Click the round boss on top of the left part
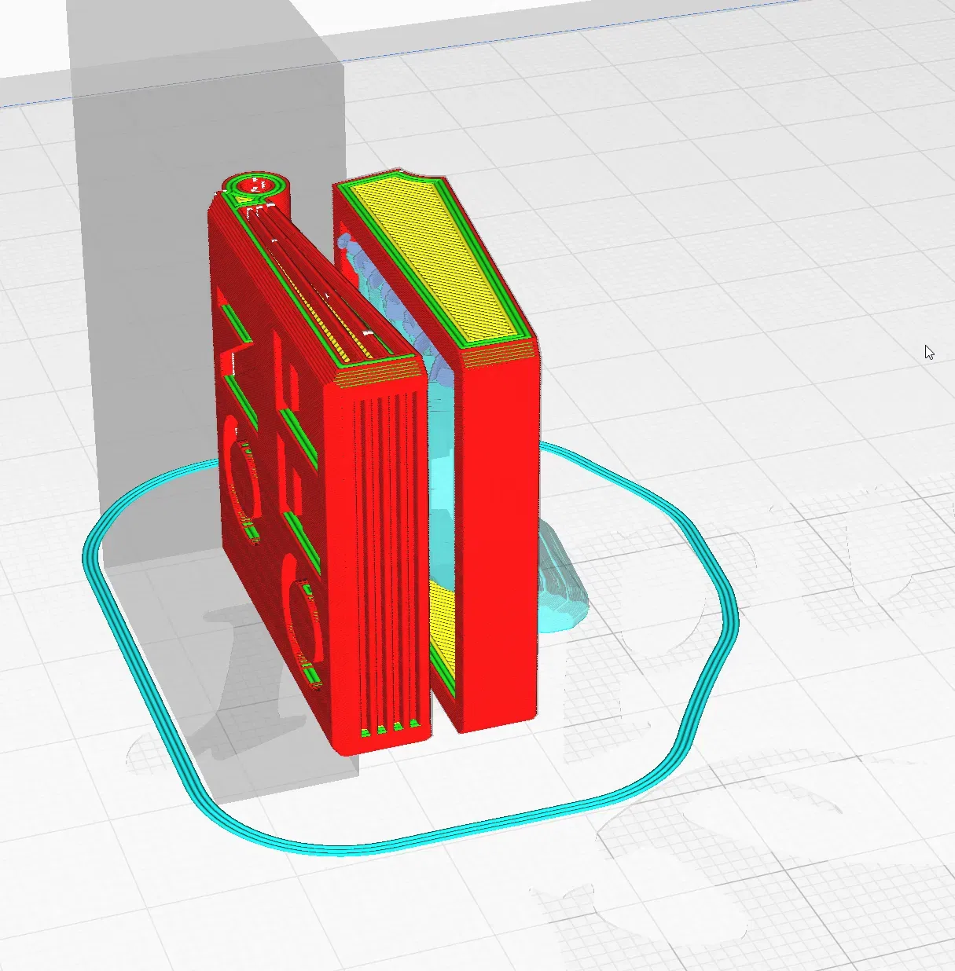Viewport: 955px width, 971px height. click(256, 186)
